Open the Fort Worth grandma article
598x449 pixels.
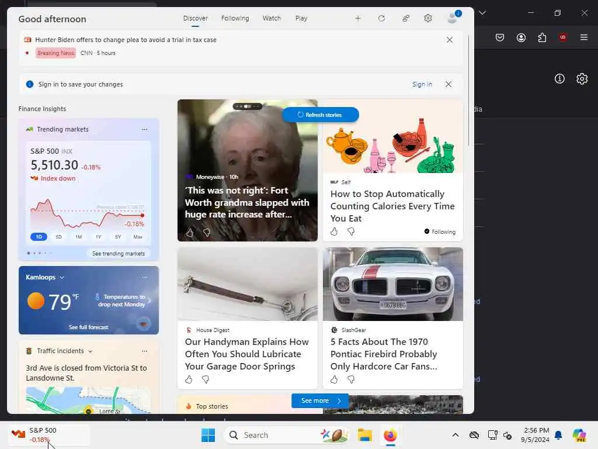[247, 202]
